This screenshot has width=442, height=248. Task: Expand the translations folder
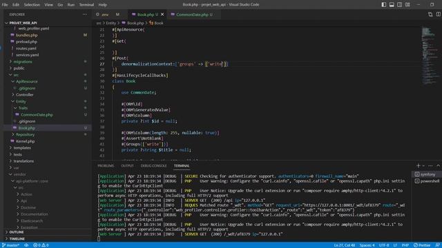[x=23, y=161]
